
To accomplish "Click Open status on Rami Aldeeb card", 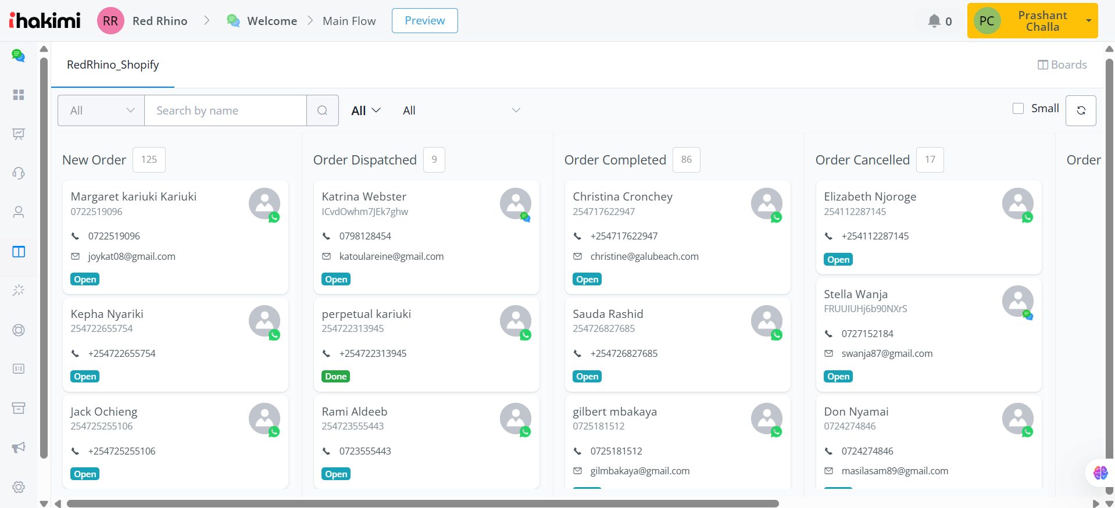I will 336,474.
